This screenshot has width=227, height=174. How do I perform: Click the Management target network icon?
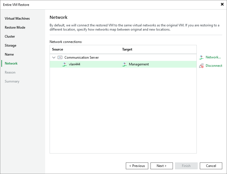click(124, 64)
